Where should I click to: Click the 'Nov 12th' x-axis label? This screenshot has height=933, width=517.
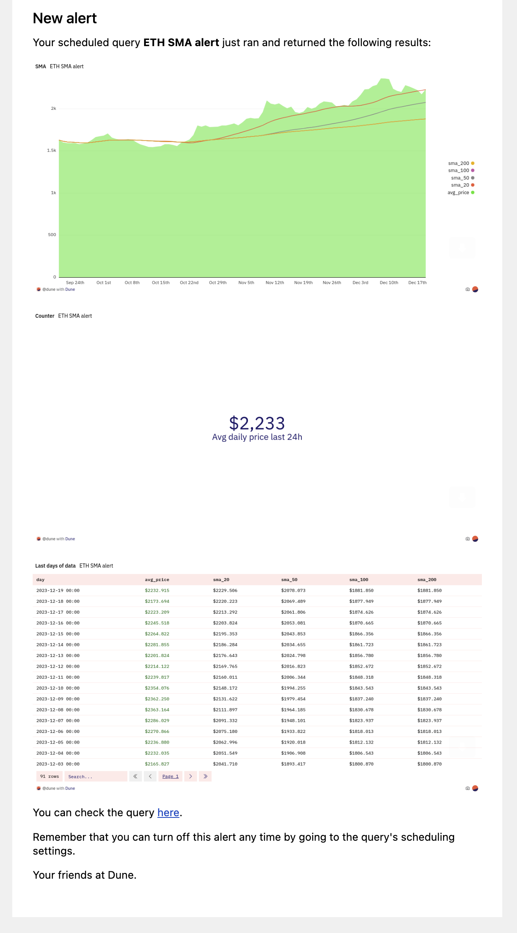tap(275, 283)
